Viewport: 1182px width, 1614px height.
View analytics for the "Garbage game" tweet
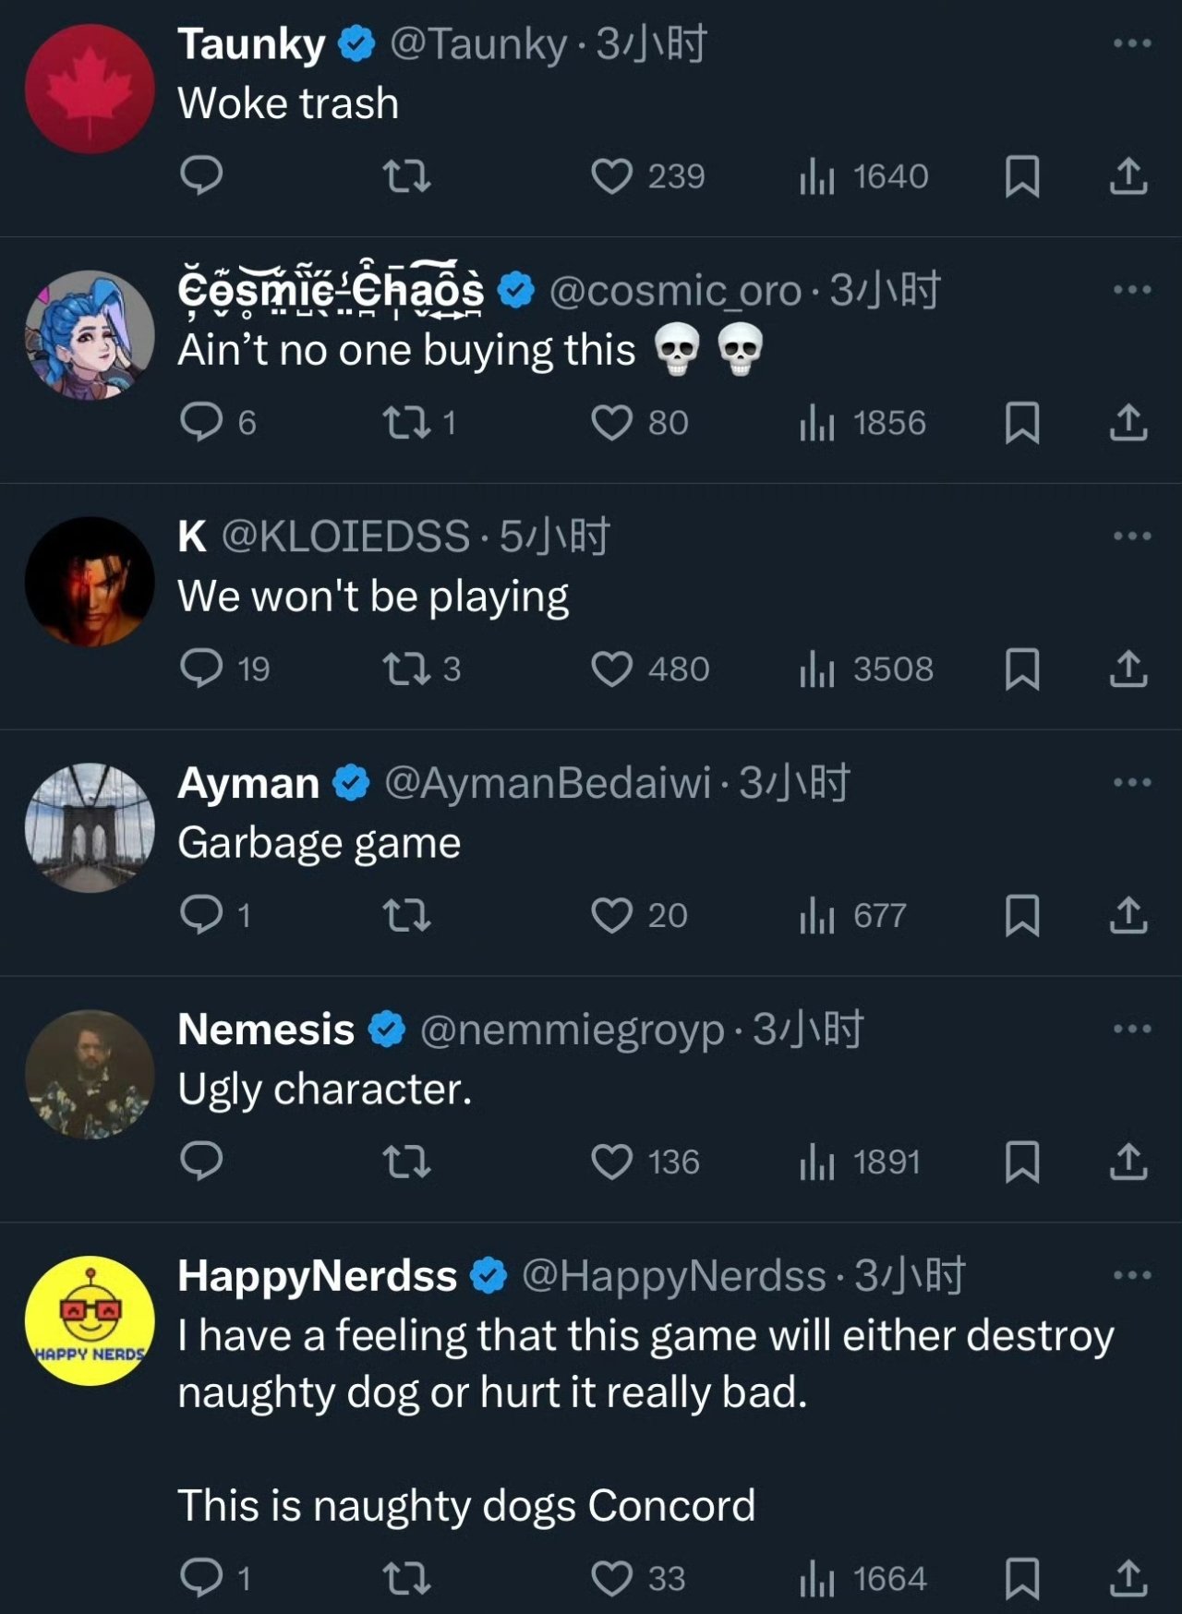coord(852,915)
